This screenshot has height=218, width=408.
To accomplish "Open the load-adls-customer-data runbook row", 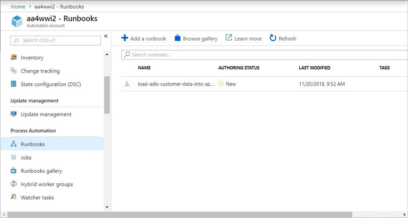I will 175,84.
